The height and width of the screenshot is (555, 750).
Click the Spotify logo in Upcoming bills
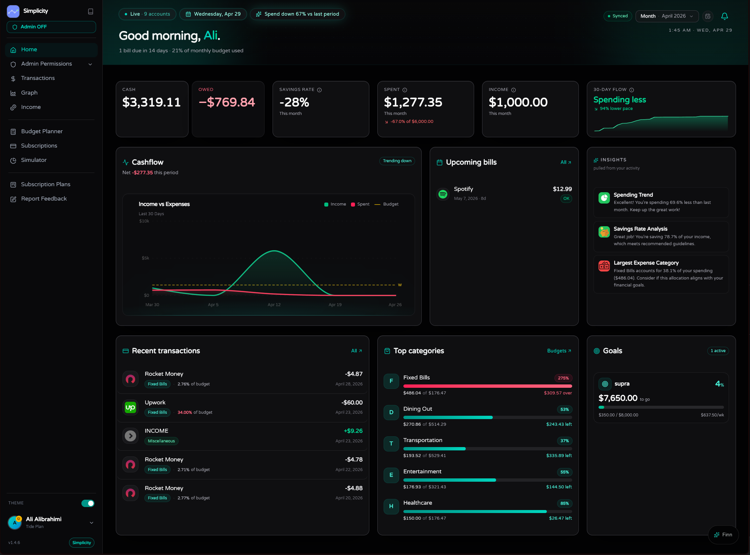click(443, 194)
